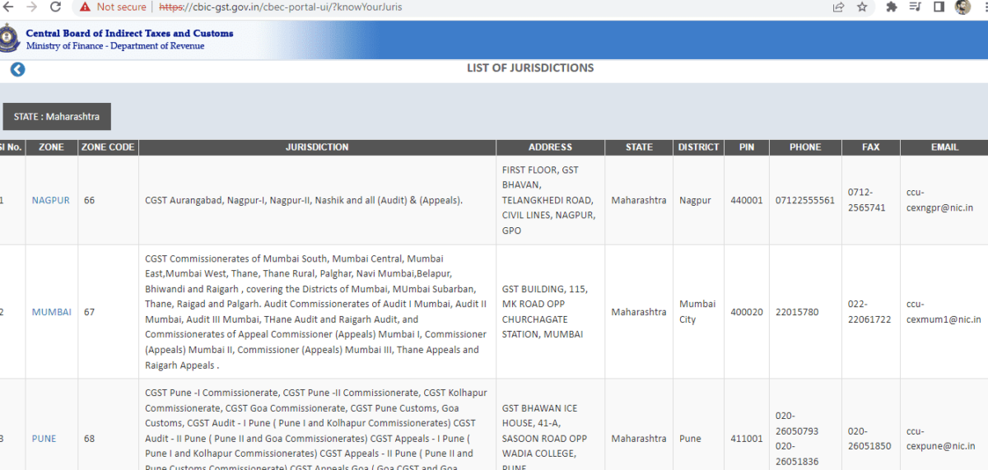The width and height of the screenshot is (988, 470).
Task: Click the JURISDICTION column header
Action: [317, 147]
